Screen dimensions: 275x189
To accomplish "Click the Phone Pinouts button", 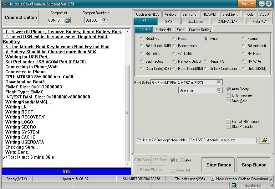I will pyautogui.click(x=151, y=170).
